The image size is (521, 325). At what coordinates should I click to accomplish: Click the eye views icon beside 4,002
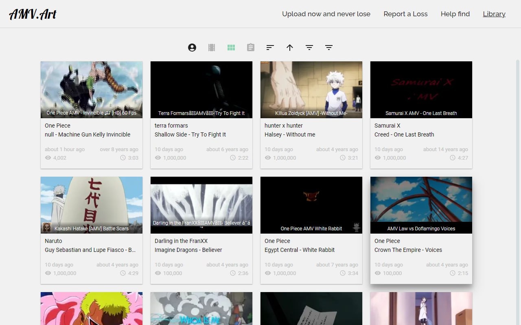[x=48, y=158]
